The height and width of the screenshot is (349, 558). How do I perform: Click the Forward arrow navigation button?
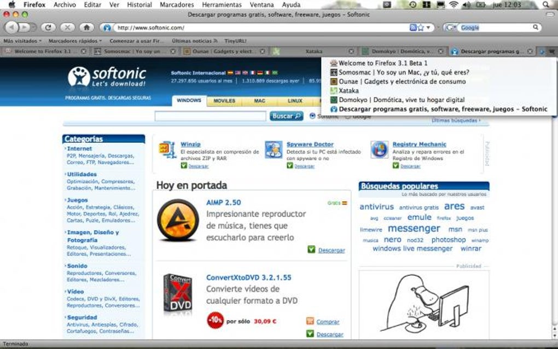[25, 27]
